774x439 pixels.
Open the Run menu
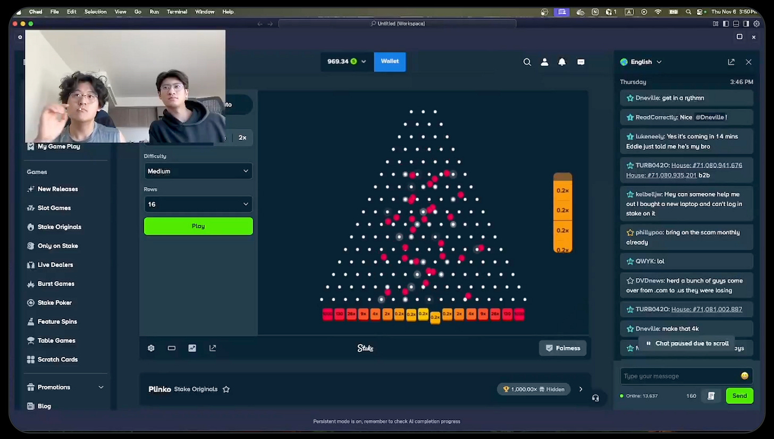coord(154,12)
